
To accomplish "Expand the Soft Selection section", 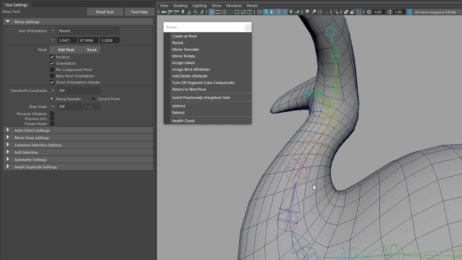I will pyautogui.click(x=8, y=152).
